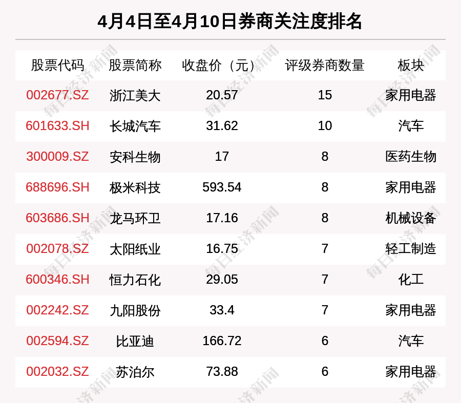Select closing price 29.05

[x=222, y=279]
